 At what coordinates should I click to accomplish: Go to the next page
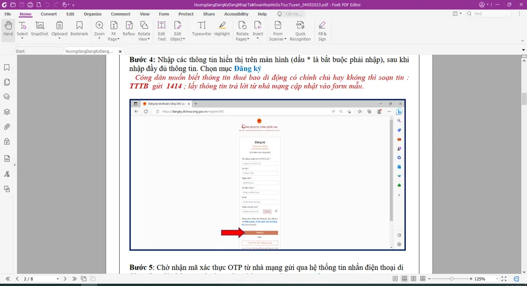[x=65, y=279]
